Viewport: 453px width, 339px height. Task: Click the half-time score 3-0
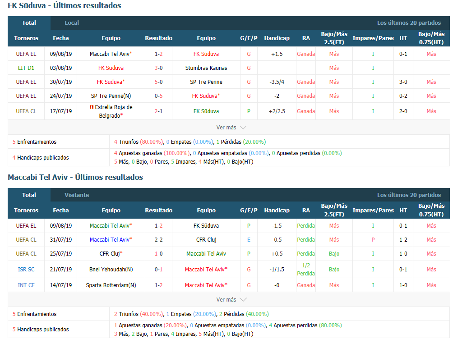tap(403, 82)
